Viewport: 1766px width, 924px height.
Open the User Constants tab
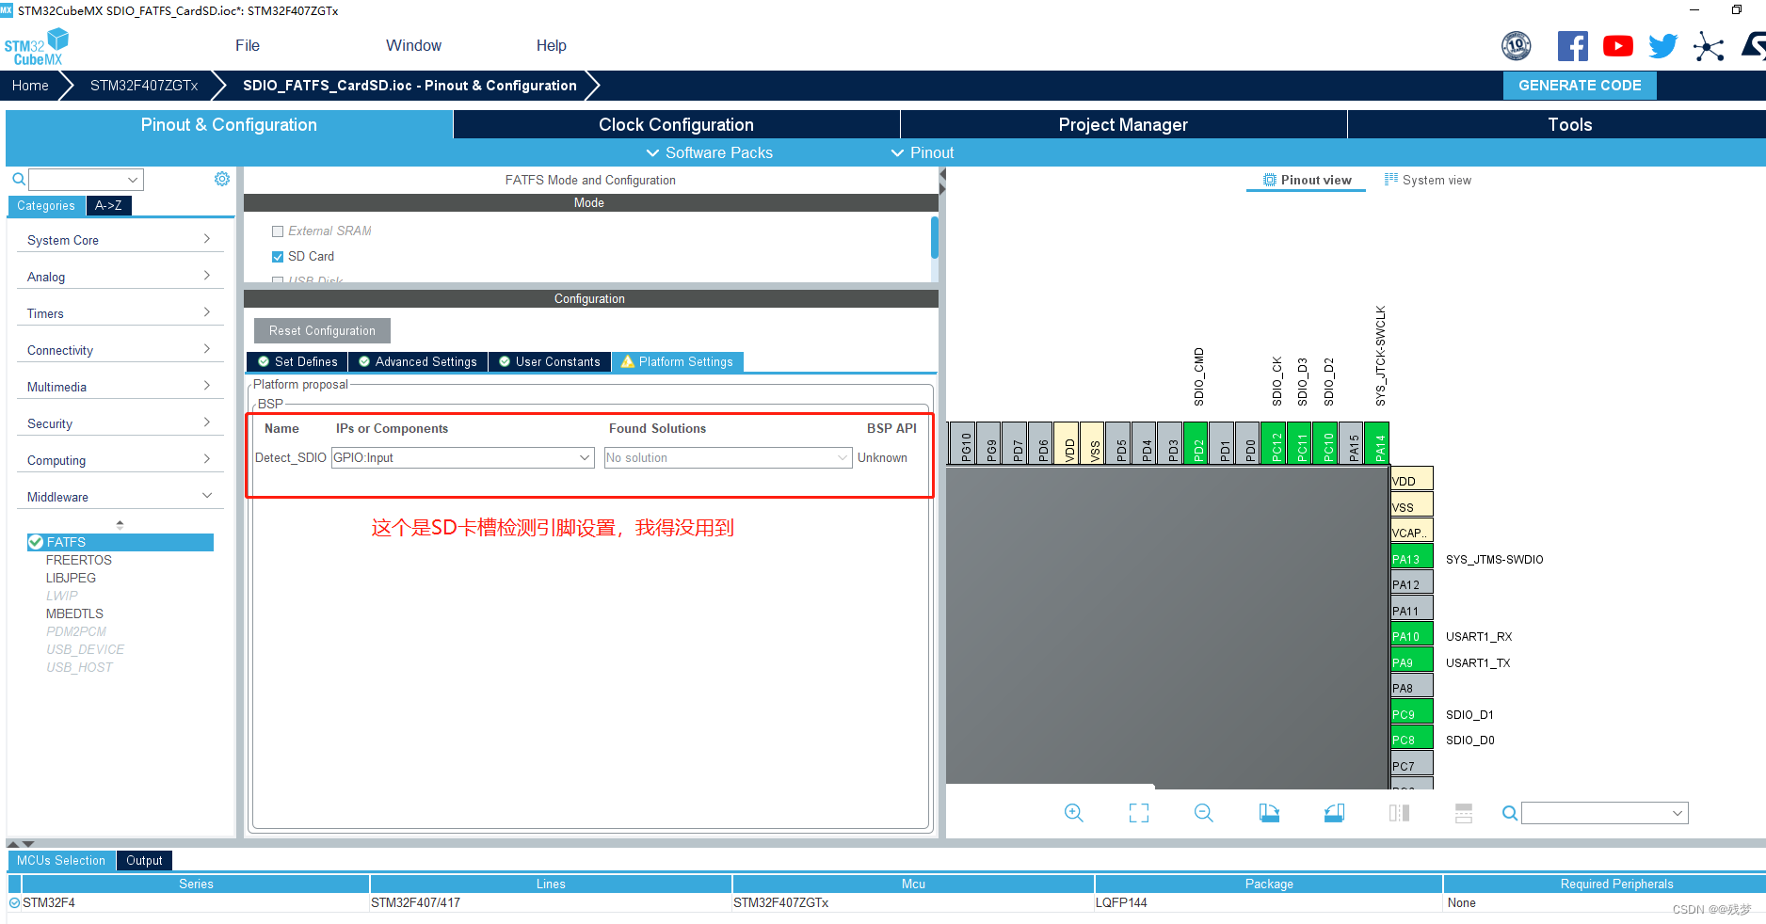pos(550,361)
